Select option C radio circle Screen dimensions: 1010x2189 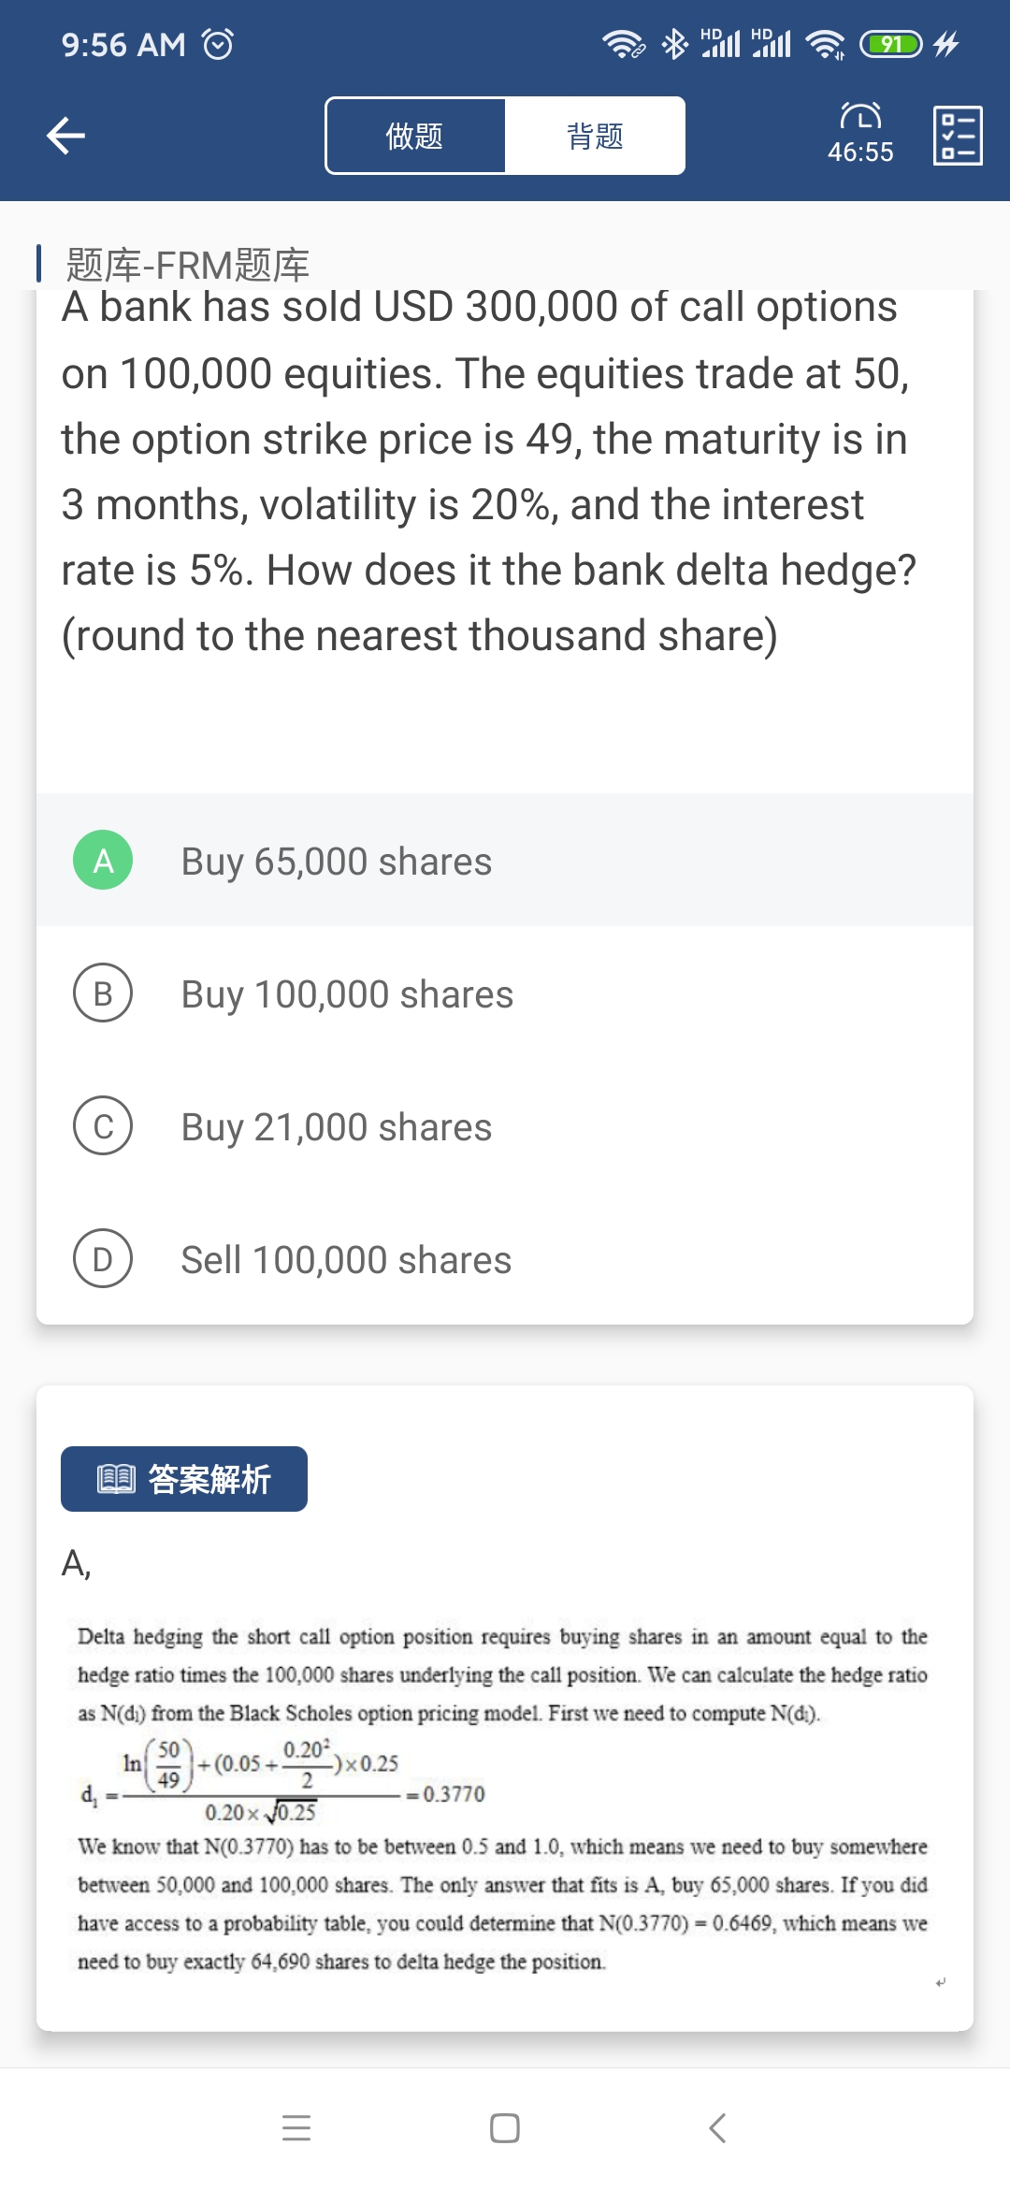tap(103, 1125)
